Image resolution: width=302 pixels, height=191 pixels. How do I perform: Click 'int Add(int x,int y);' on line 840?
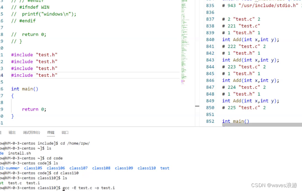click(x=251, y=40)
